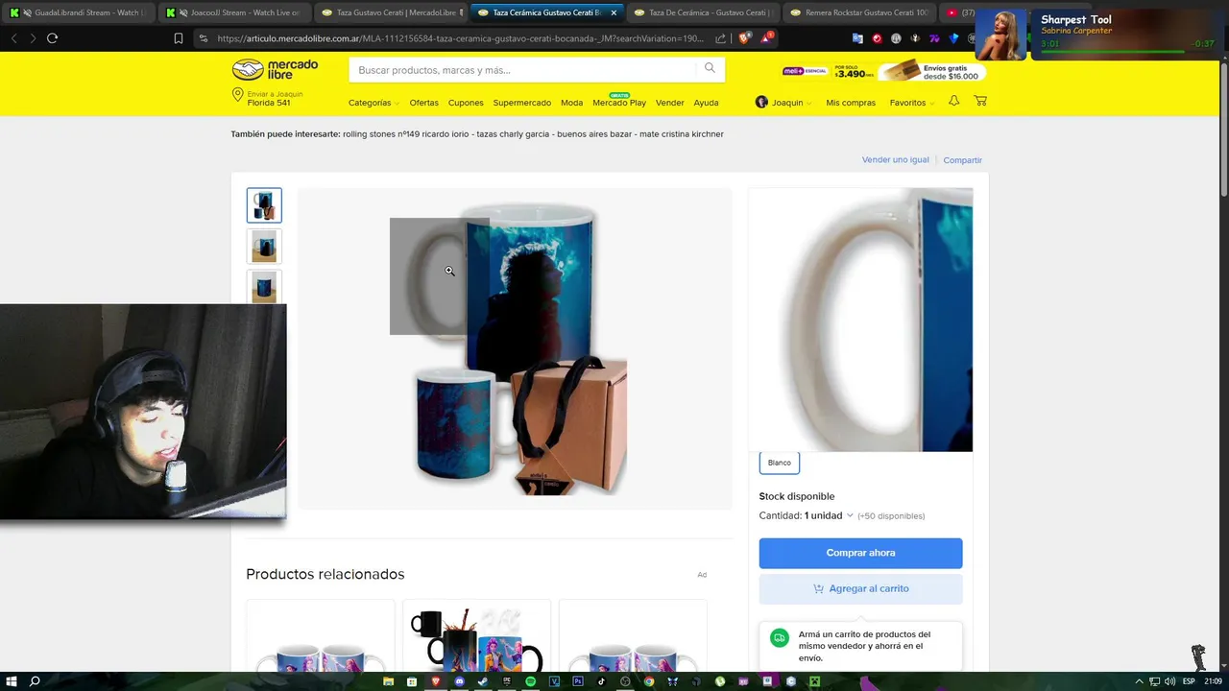This screenshot has height=691, width=1229.
Task: Switch to Taza Gustavo Cerati MercadoLibre tab
Action: tap(393, 12)
